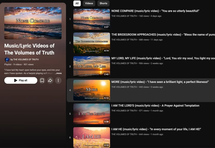Open The Bridegroom Approaches thumbnail
The height and width of the screenshot is (148, 215).
[92, 43]
